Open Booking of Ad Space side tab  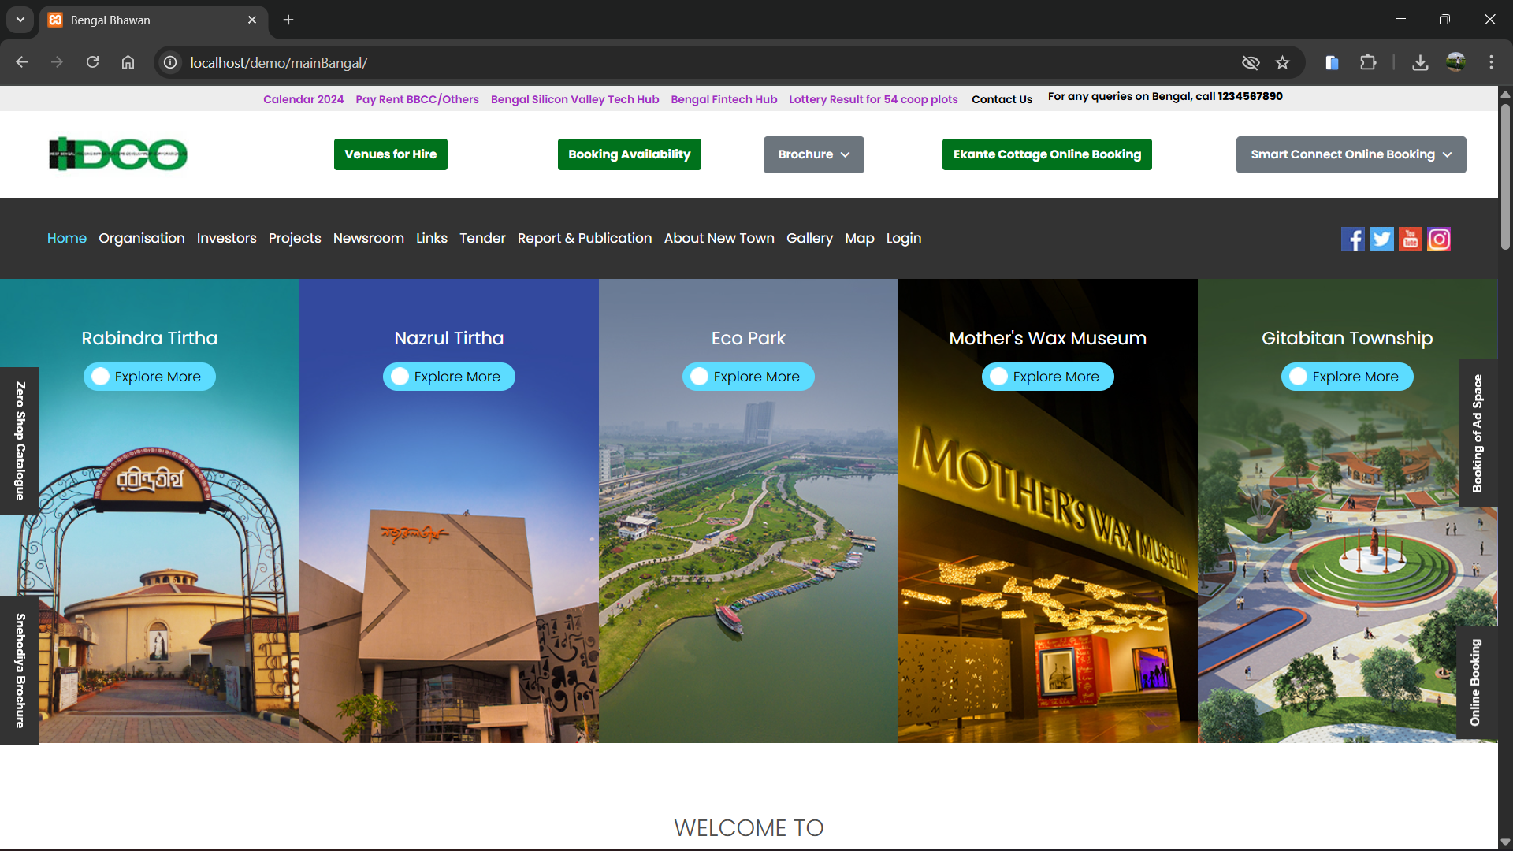(1478, 433)
